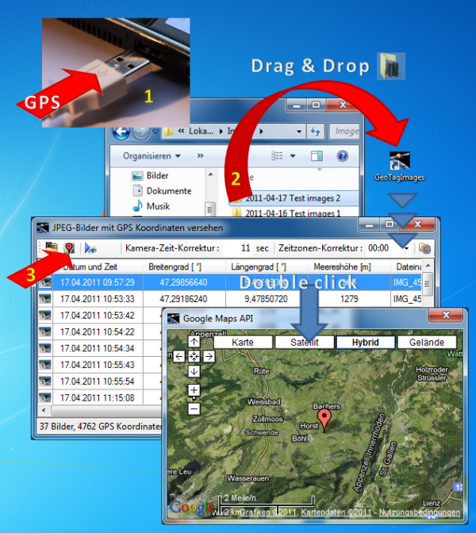Click the red location pin on map
476x533 pixels.
point(324,420)
